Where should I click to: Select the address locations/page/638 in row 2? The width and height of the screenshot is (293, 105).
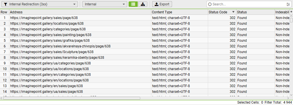[47, 24]
